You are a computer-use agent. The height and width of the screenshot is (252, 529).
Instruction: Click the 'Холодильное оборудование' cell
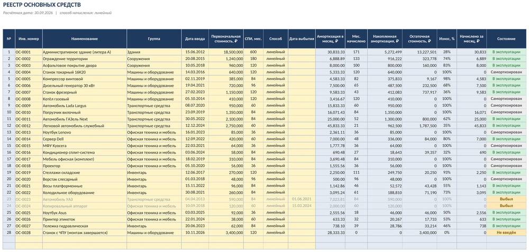pos(84,193)
